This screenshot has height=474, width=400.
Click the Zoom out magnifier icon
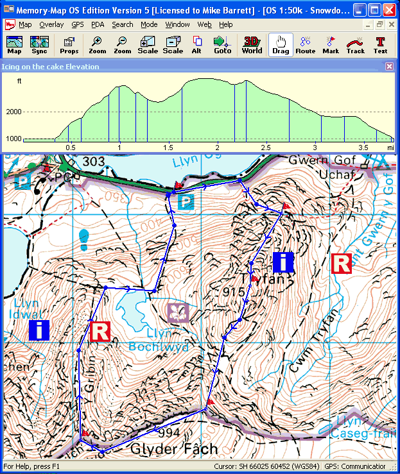coord(122,45)
